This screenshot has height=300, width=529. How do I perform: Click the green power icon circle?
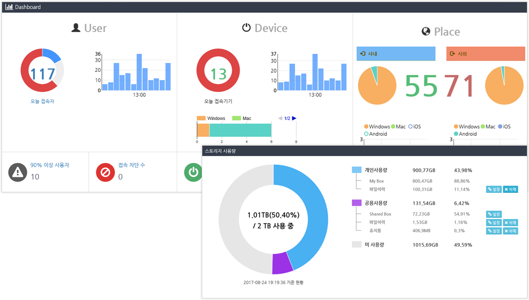click(194, 172)
